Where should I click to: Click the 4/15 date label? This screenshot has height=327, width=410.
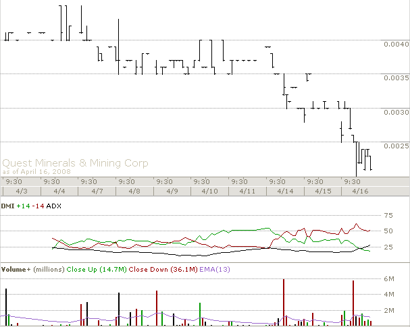click(323, 191)
